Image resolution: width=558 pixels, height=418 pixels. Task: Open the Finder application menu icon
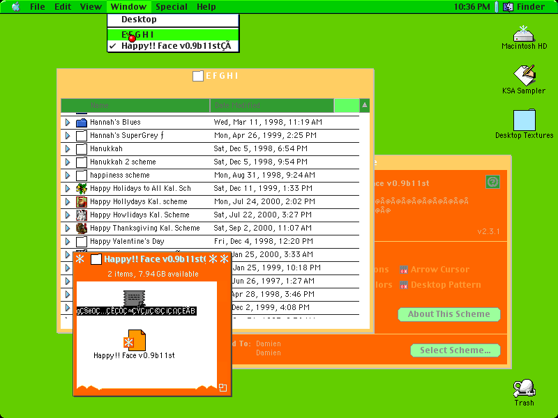(508, 7)
